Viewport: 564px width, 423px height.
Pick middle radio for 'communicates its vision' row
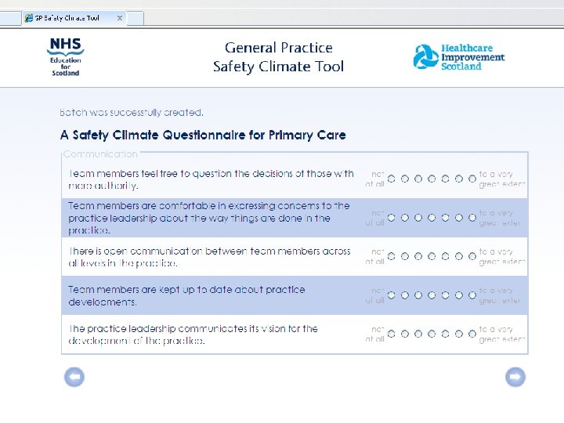tap(432, 334)
